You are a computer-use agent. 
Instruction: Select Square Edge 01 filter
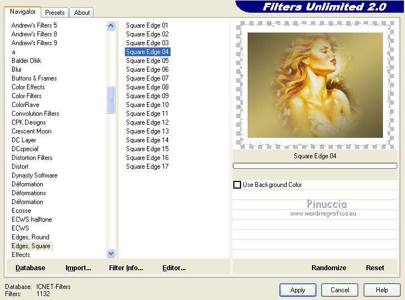(x=147, y=25)
